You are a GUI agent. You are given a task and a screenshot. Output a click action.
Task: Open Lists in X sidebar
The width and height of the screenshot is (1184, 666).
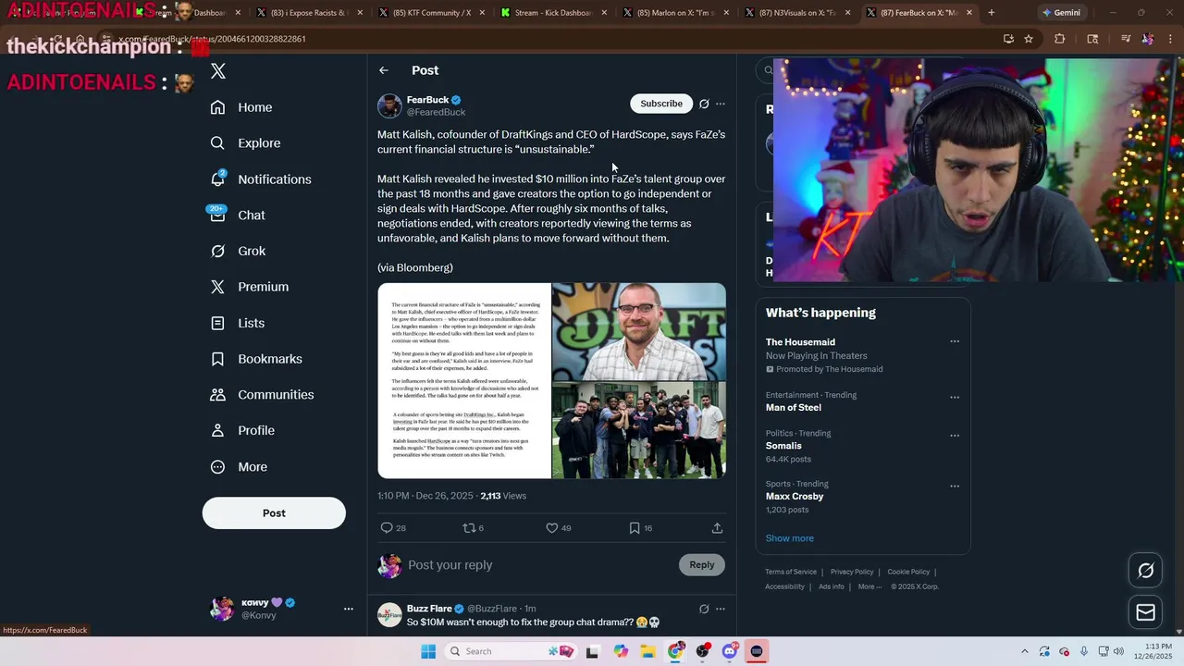tap(238, 323)
